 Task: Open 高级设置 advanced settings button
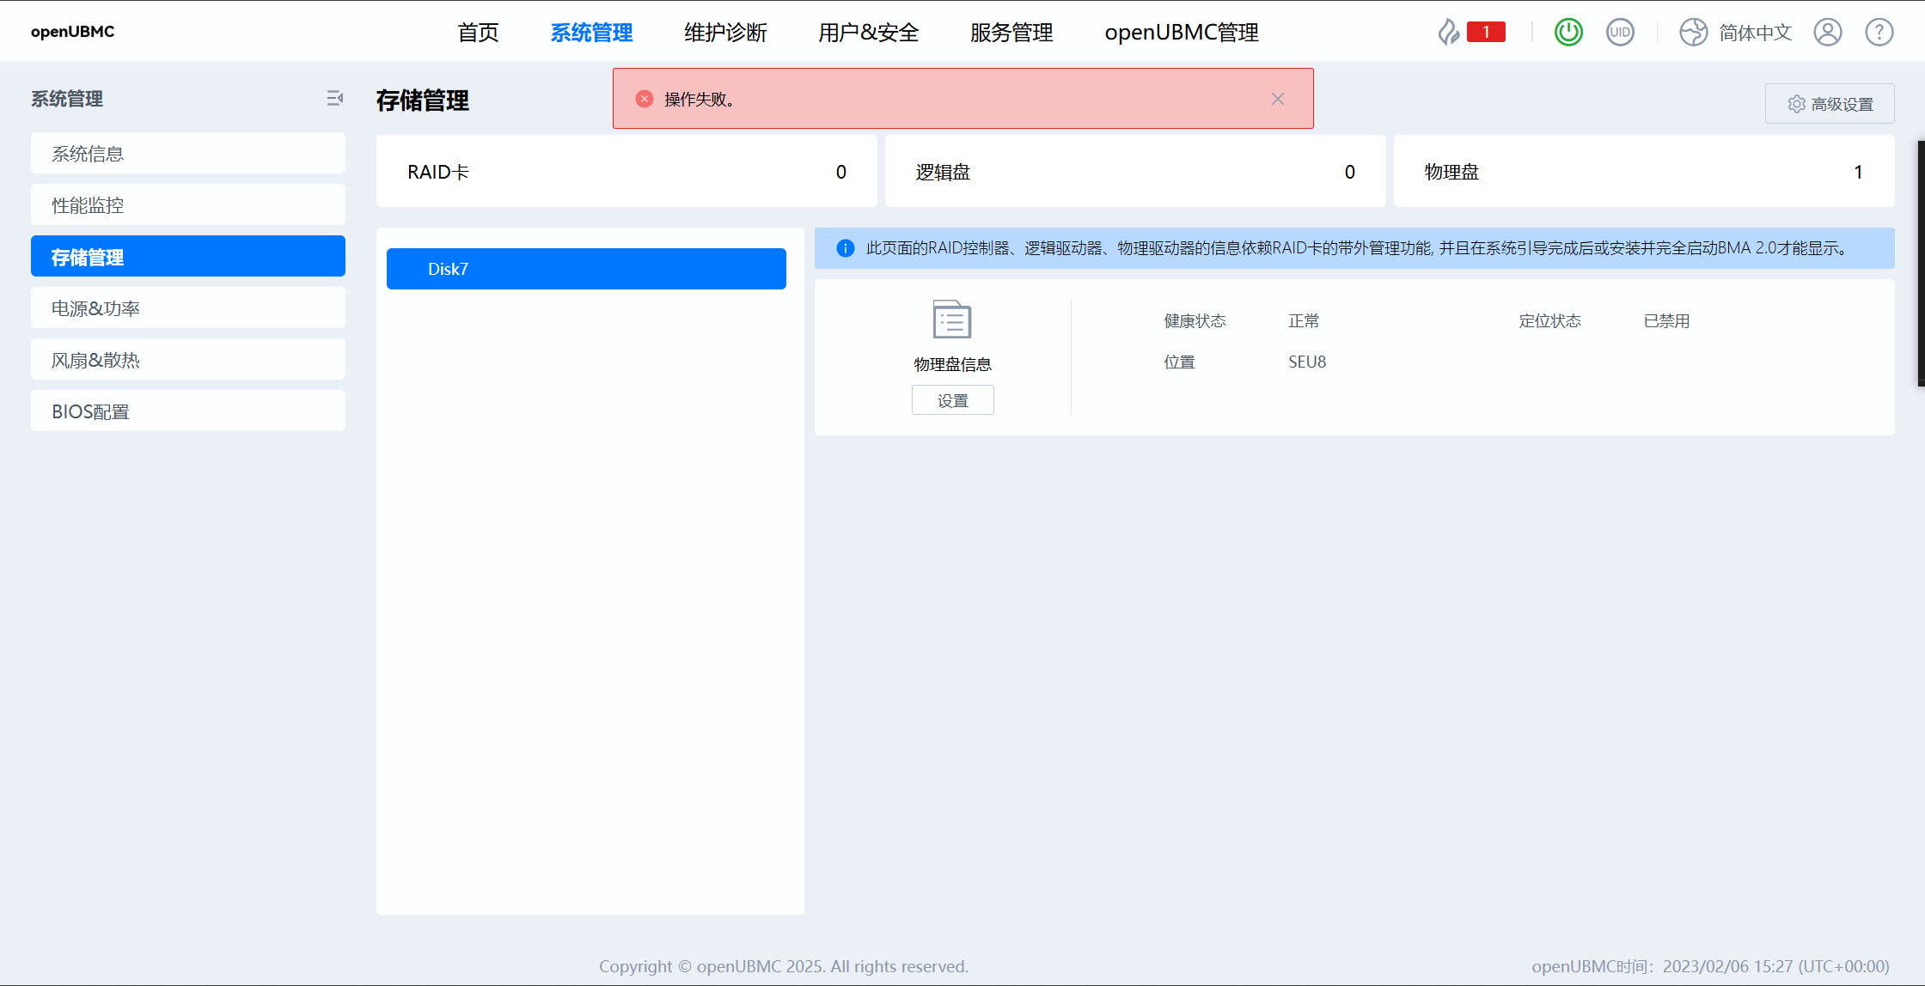point(1830,104)
